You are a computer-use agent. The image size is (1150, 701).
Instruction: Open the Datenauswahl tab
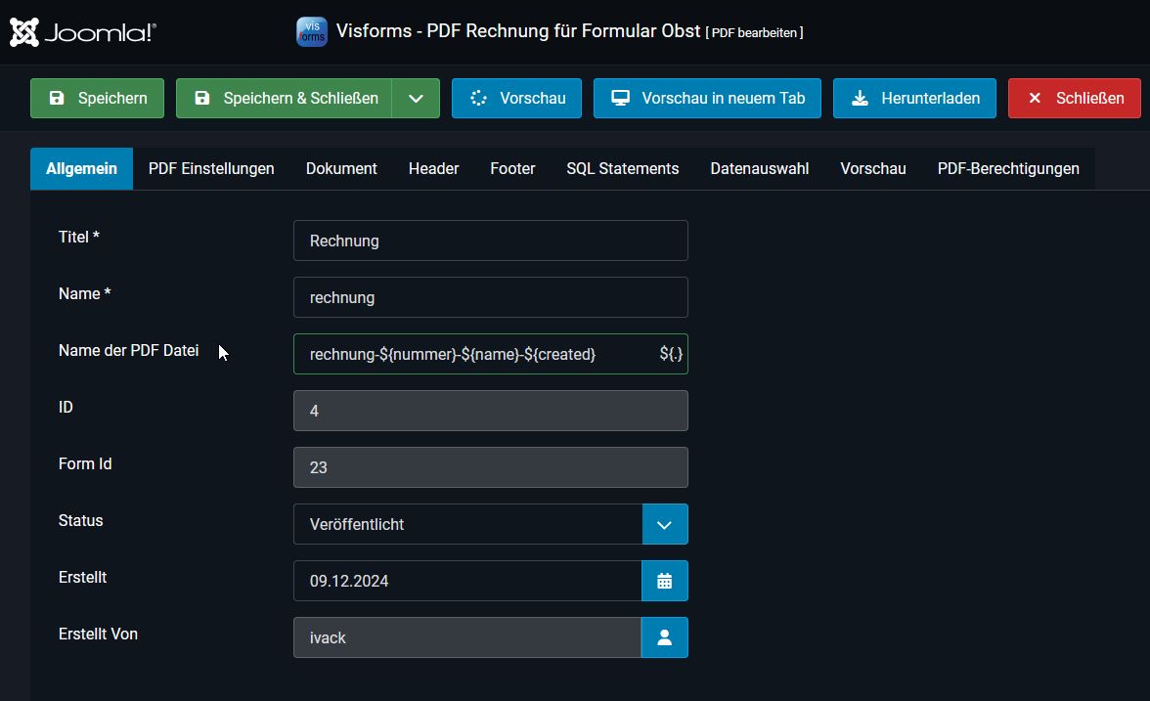[x=759, y=168]
